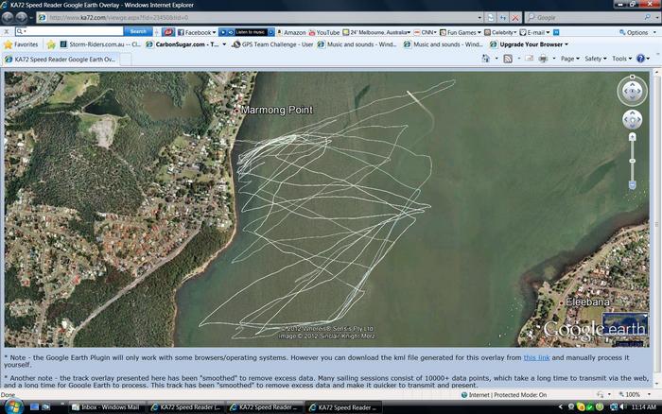Open the Amazon toolbar shortcut
Viewport: 662px width, 414px height.
[290, 32]
